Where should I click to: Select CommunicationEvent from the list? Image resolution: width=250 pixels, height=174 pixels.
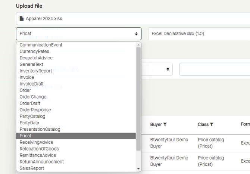tap(41, 45)
